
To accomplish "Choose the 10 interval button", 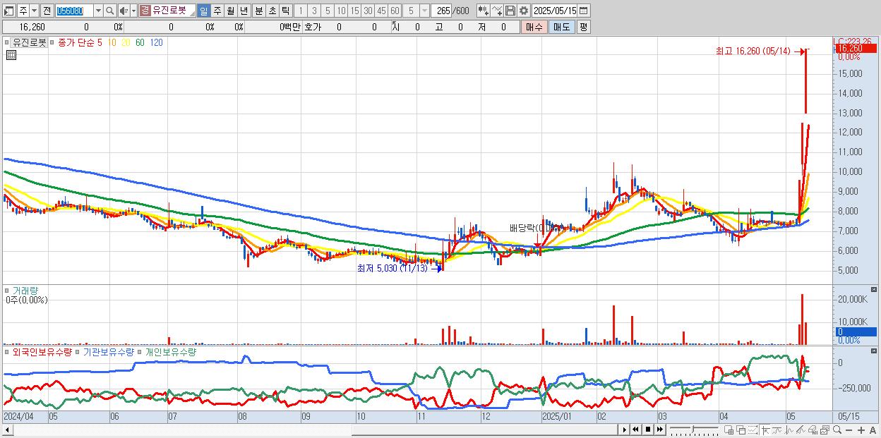I will [341, 11].
